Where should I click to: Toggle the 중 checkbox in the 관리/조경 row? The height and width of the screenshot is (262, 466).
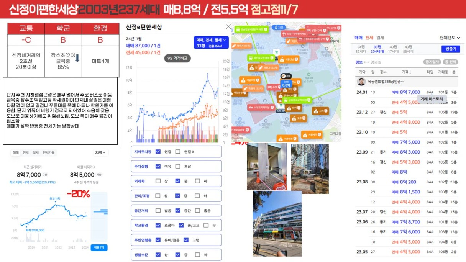click(x=178, y=196)
